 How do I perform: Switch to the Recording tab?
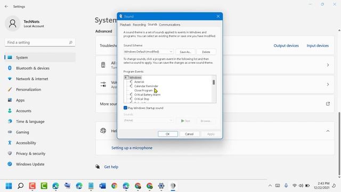139,25
